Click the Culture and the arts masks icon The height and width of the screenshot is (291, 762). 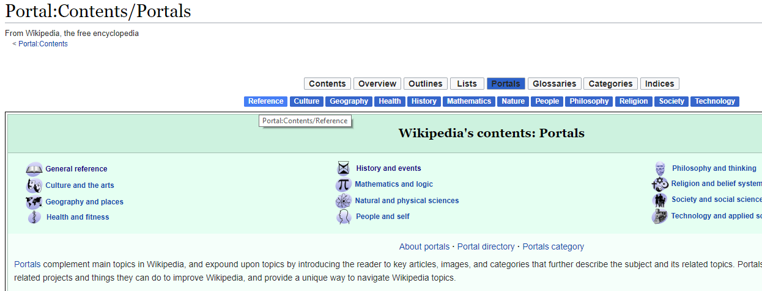(x=34, y=185)
